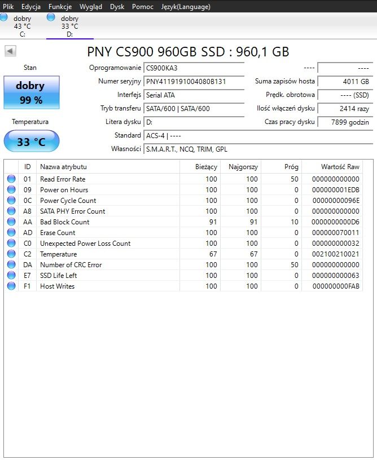
Task: Open the Dysk menu
Action: [x=117, y=6]
